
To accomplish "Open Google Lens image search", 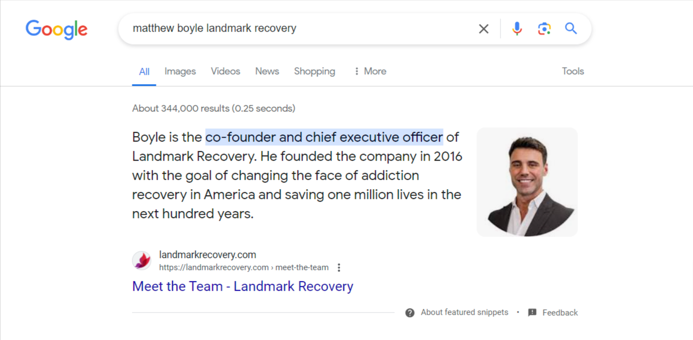I will (x=544, y=28).
